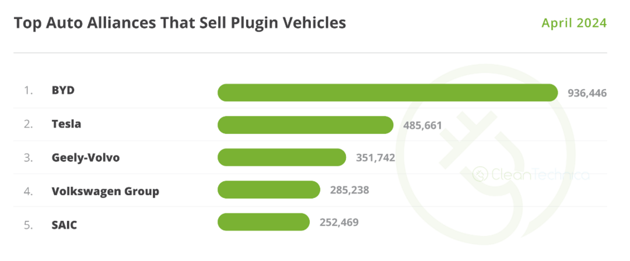The height and width of the screenshot is (261, 630).
Task: Click rank number 1
Action: point(28,91)
